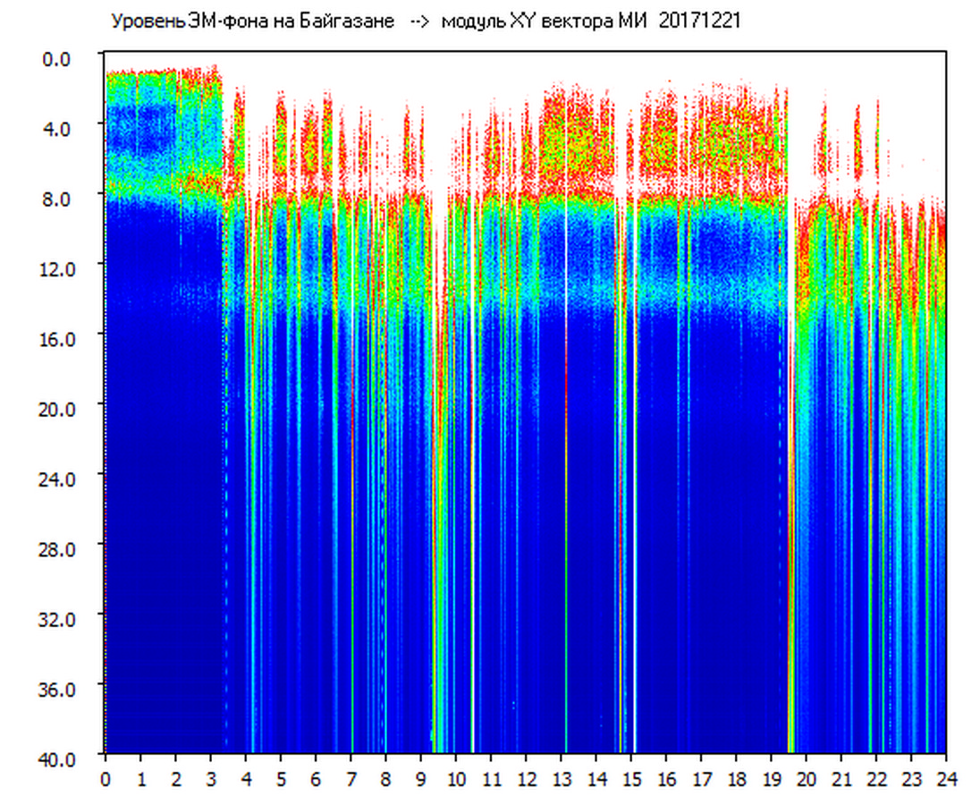Screen dimensions: 980x805
Task: Select hour 13 on the x-axis
Action: click(562, 779)
